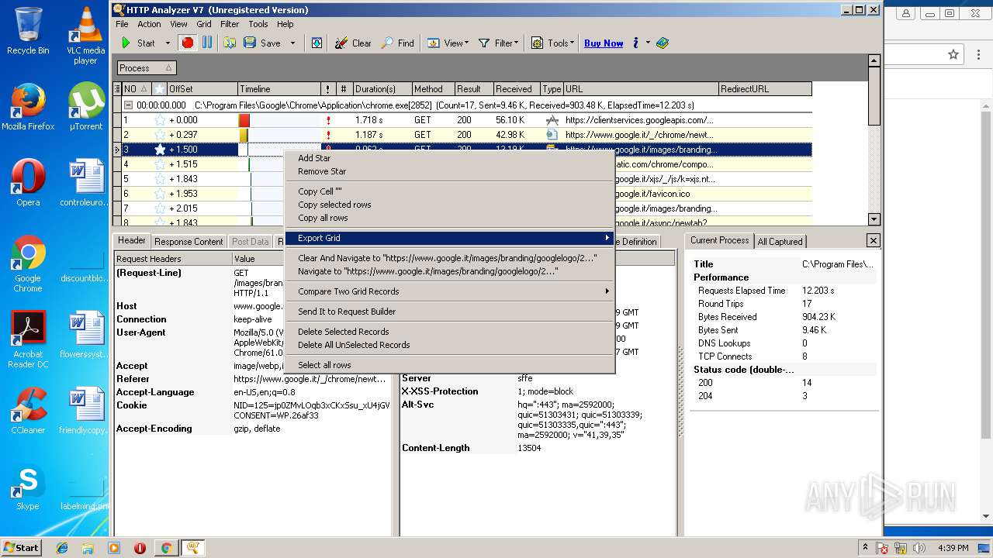This screenshot has height=558, width=993.
Task: Open the info icon dropdown arrow
Action: [x=648, y=43]
